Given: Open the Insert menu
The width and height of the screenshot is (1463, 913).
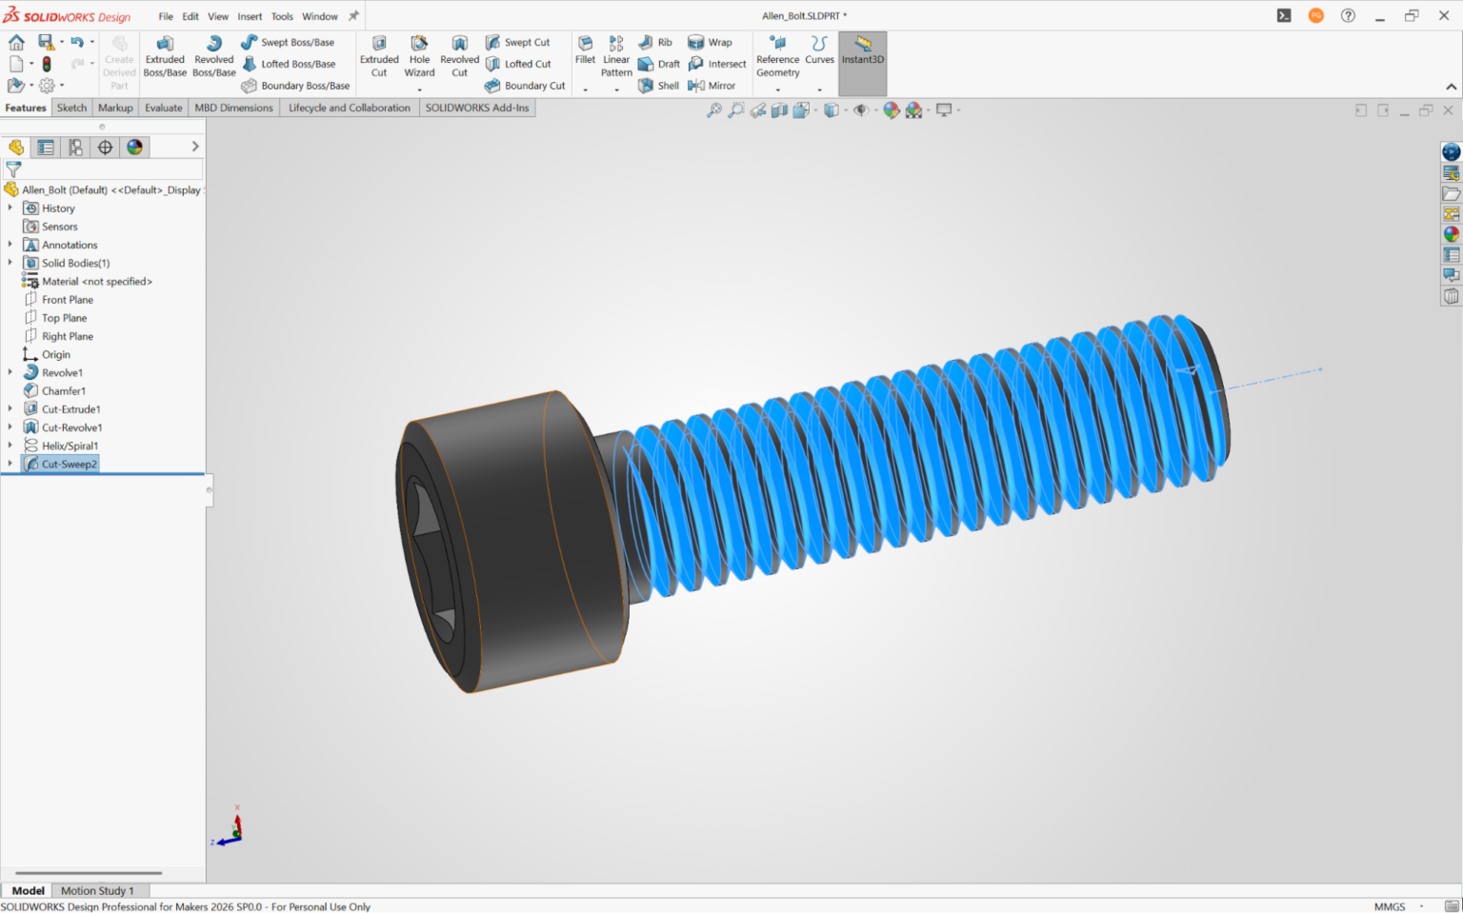Looking at the screenshot, I should coord(250,16).
